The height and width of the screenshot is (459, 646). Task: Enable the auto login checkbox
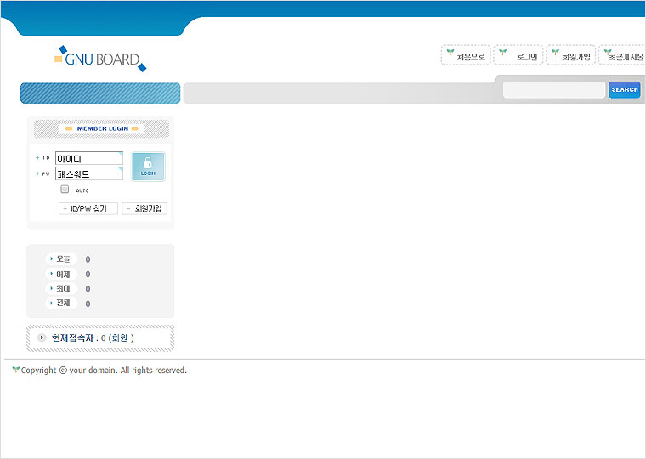pos(65,190)
